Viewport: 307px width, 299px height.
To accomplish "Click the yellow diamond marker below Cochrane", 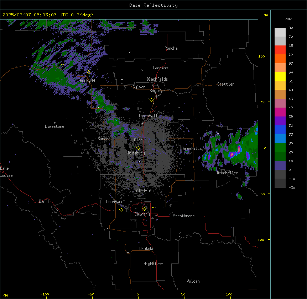I will pyautogui.click(x=121, y=210).
